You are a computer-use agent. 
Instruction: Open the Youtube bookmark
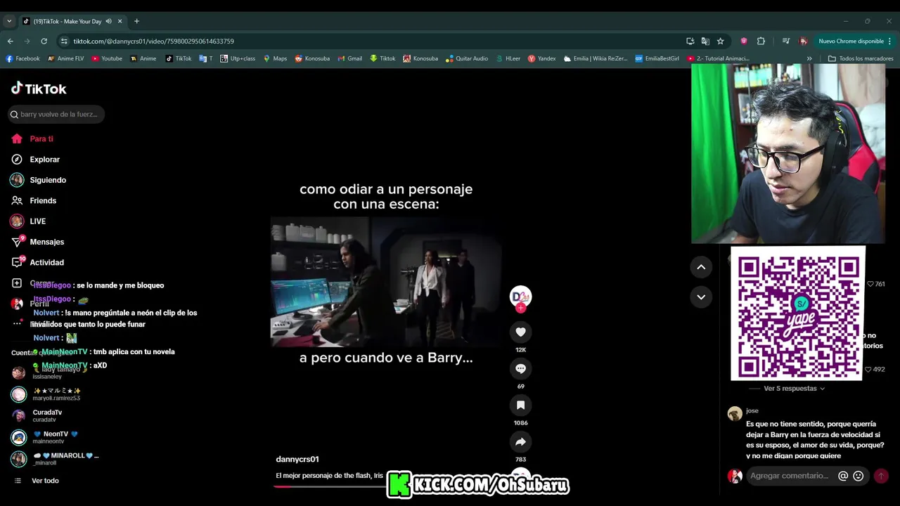click(107, 58)
